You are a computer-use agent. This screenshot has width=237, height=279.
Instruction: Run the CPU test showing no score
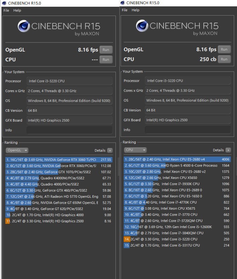(106, 59)
